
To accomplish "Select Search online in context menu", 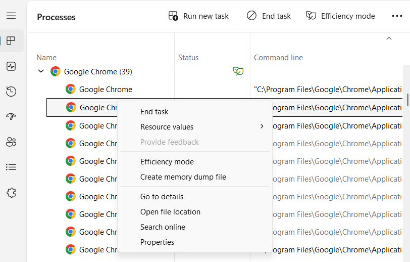I will 163,227.
